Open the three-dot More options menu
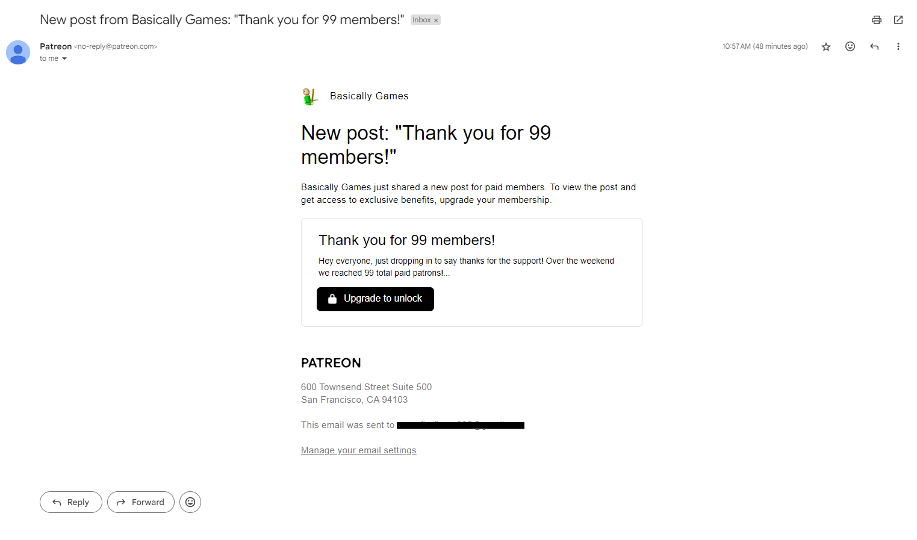Image resolution: width=917 pixels, height=540 pixels. click(898, 46)
